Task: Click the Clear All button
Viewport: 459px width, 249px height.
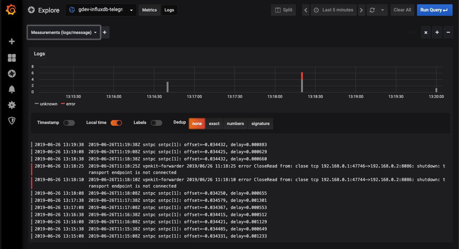Action: pyautogui.click(x=402, y=10)
